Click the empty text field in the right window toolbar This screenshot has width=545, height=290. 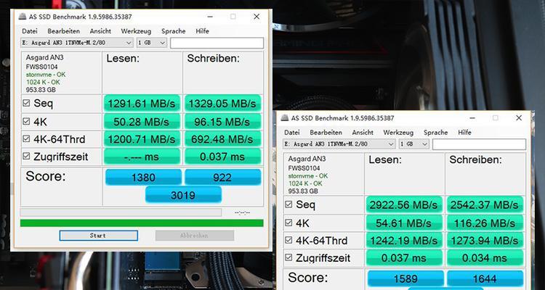pyautogui.click(x=480, y=144)
